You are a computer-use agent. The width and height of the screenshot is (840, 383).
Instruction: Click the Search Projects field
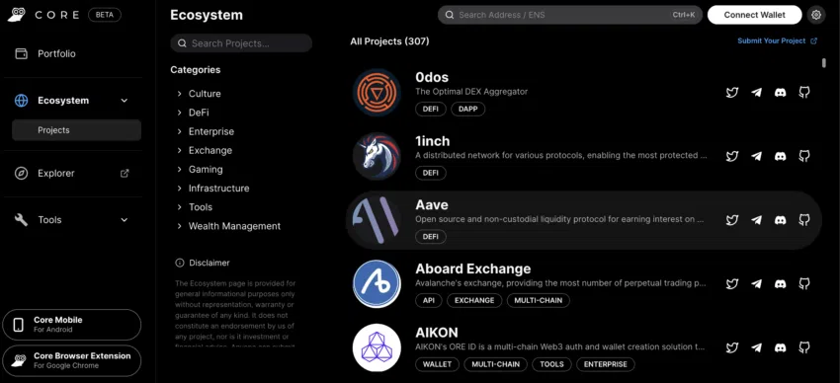(x=241, y=43)
